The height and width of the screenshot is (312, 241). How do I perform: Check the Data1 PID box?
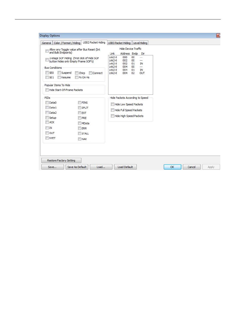[47, 108]
